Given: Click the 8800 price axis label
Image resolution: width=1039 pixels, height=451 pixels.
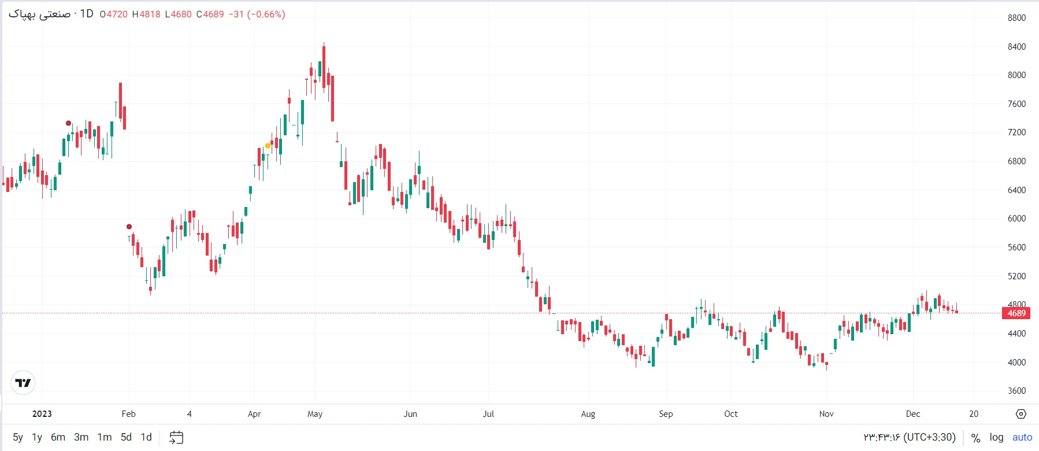Looking at the screenshot, I should pos(1016,18).
